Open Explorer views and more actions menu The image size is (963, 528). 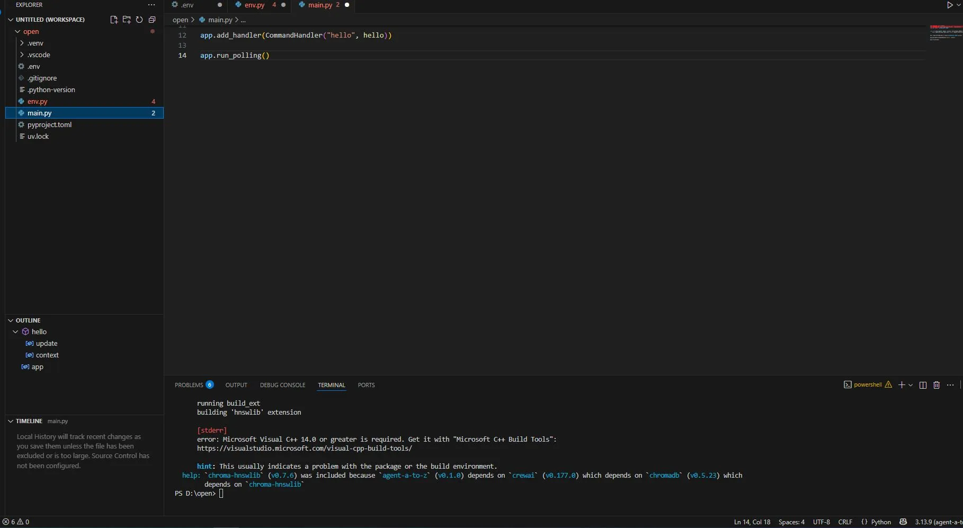(151, 5)
